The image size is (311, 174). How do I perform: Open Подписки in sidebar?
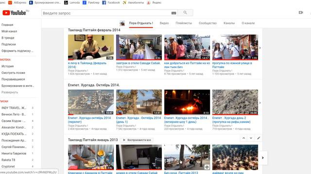click(x=9, y=44)
